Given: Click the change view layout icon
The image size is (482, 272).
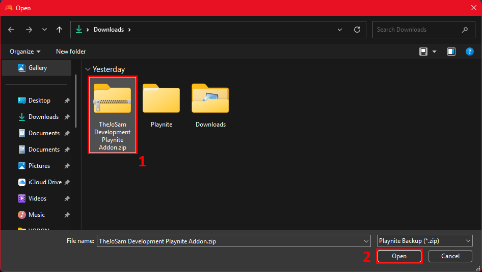Looking at the screenshot, I should pyautogui.click(x=423, y=52).
